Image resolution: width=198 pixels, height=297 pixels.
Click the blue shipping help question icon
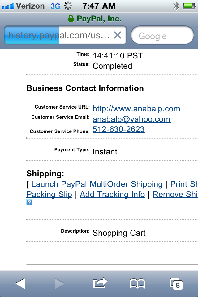29,203
